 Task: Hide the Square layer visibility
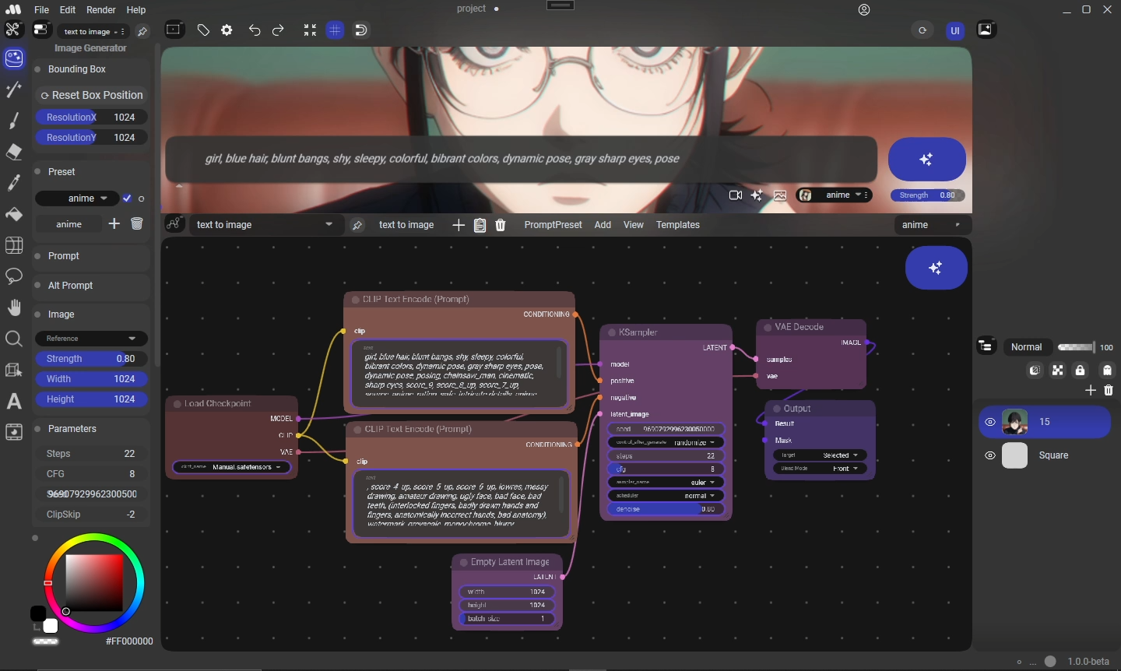tap(990, 455)
